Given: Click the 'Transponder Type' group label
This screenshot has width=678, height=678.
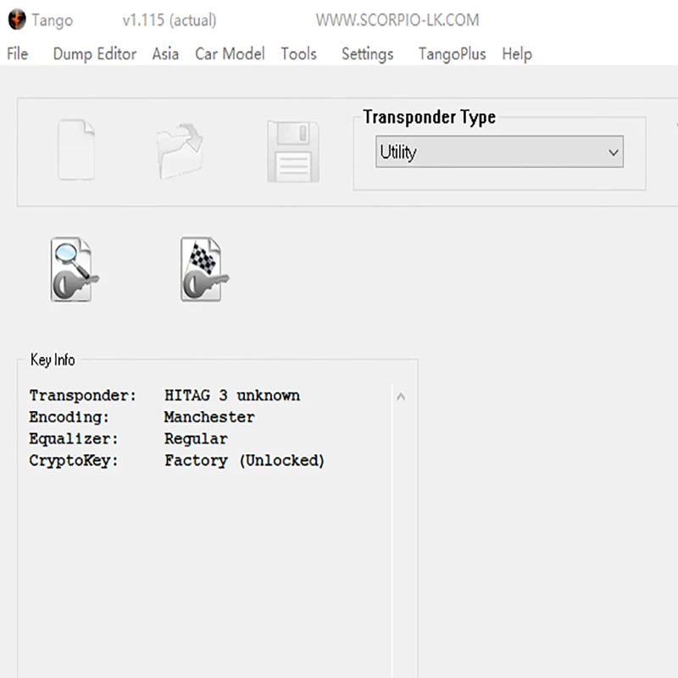Looking at the screenshot, I should click(429, 117).
